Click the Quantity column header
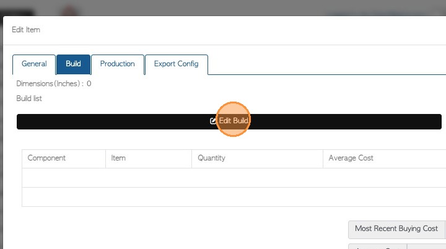Image resolution: width=446 pixels, height=249 pixels. pos(211,159)
